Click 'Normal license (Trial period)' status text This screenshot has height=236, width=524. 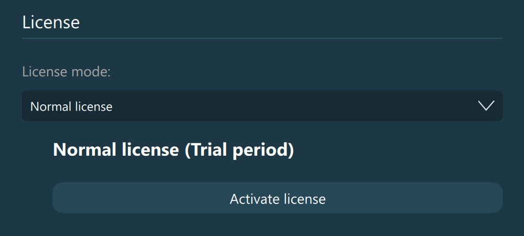(x=173, y=150)
